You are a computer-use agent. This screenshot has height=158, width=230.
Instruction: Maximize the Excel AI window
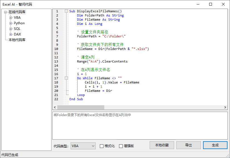tap(211, 4)
